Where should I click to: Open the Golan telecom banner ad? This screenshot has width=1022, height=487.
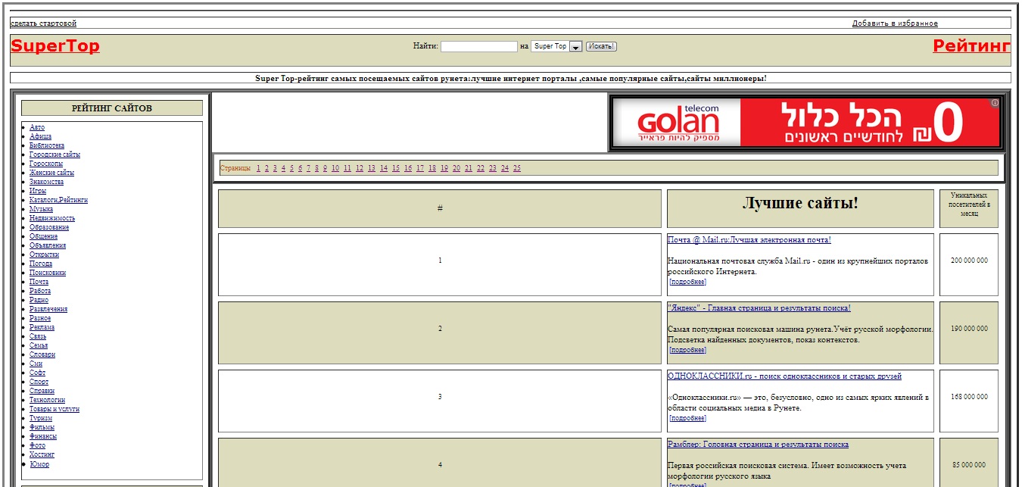coord(805,123)
